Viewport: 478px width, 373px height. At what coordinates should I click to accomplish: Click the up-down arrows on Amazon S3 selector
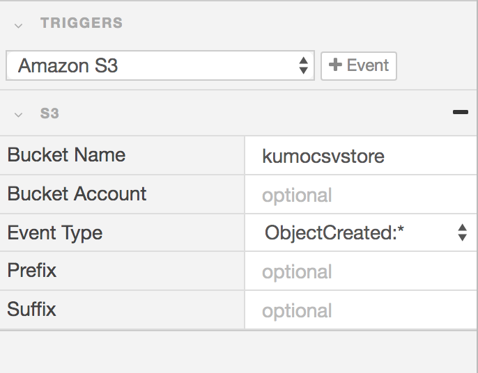click(303, 66)
